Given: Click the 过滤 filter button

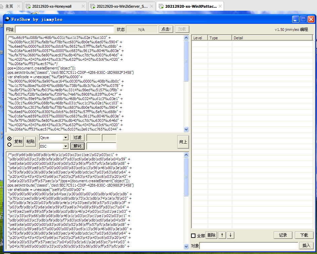Looking at the screenshot, I should [77, 138].
